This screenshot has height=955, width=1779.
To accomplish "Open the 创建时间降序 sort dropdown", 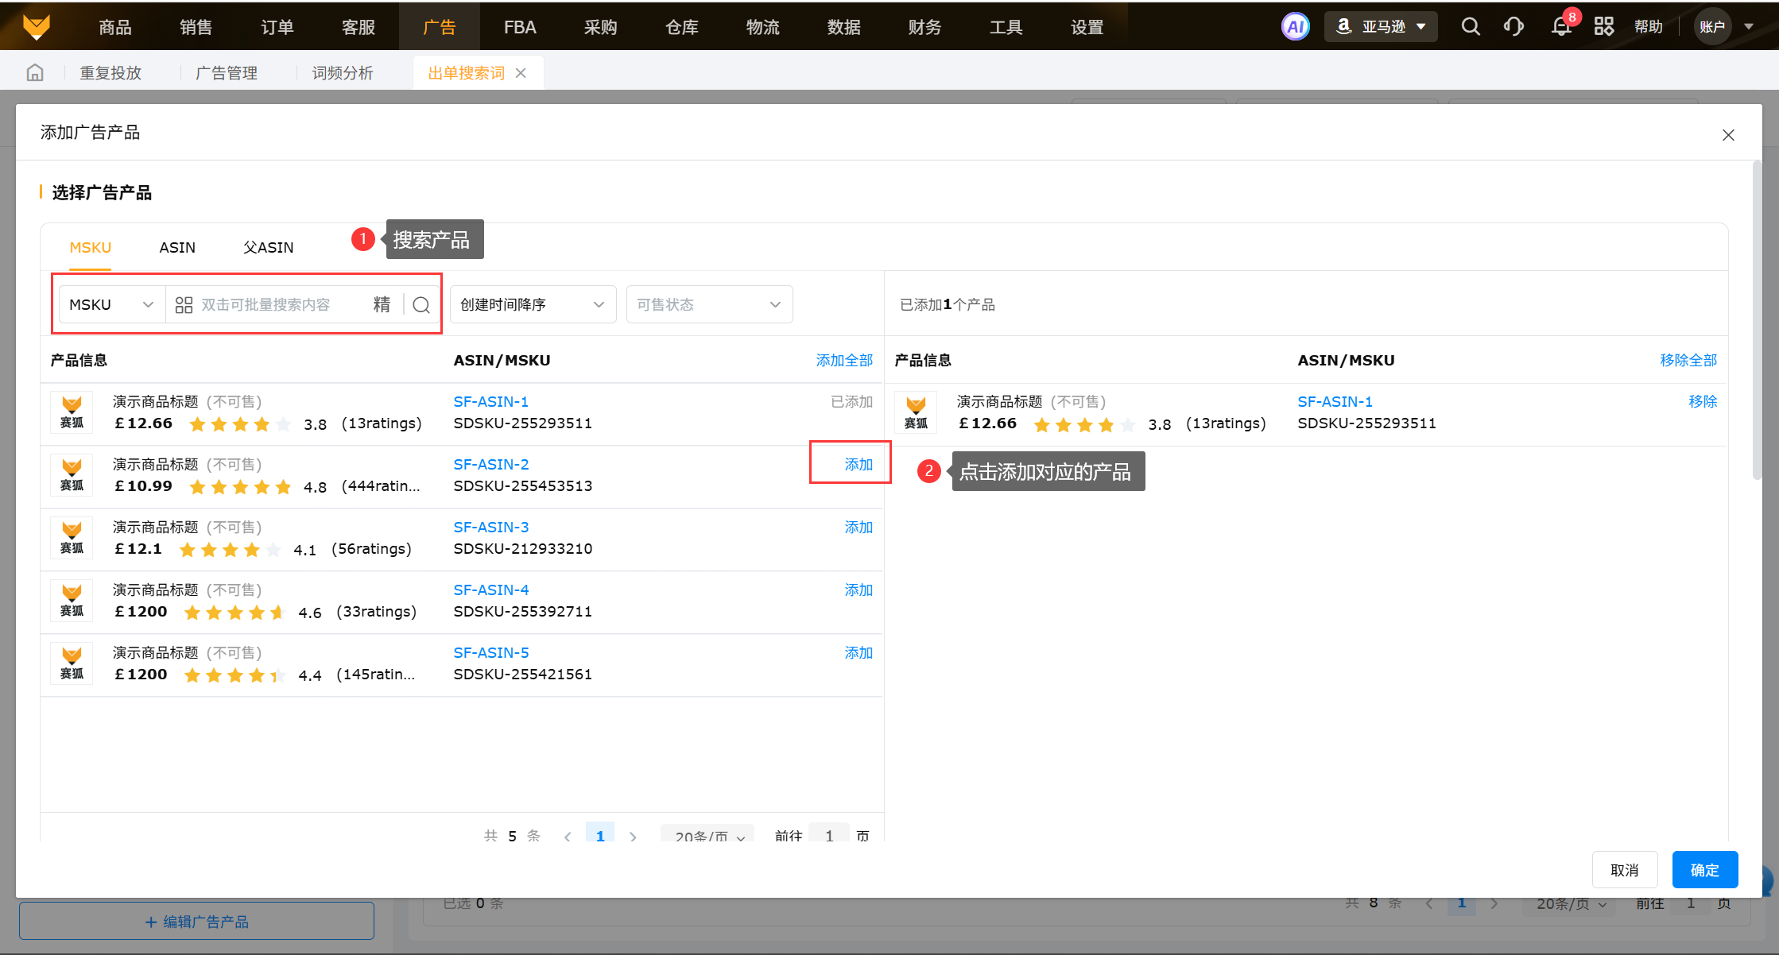I will [x=533, y=305].
